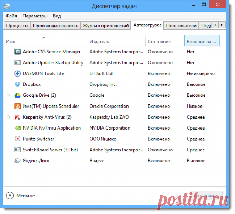Image resolution: width=235 pixels, height=214 pixels.
Task: Click the Не измерено impact cell
Action: click(201, 74)
